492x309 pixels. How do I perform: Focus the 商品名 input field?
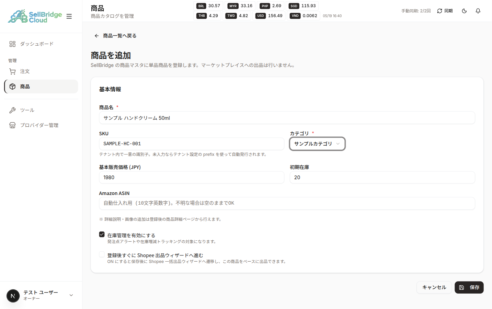287,118
